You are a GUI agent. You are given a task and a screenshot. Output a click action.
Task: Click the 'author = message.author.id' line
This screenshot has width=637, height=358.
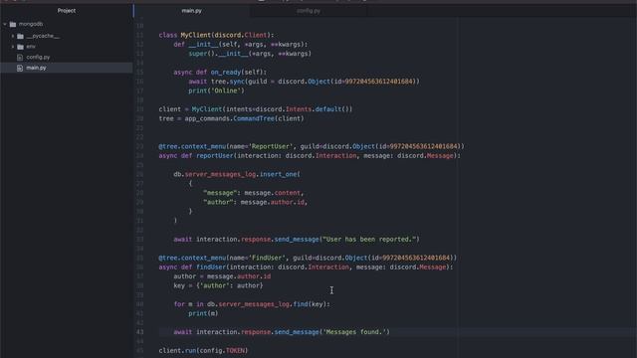(222, 276)
